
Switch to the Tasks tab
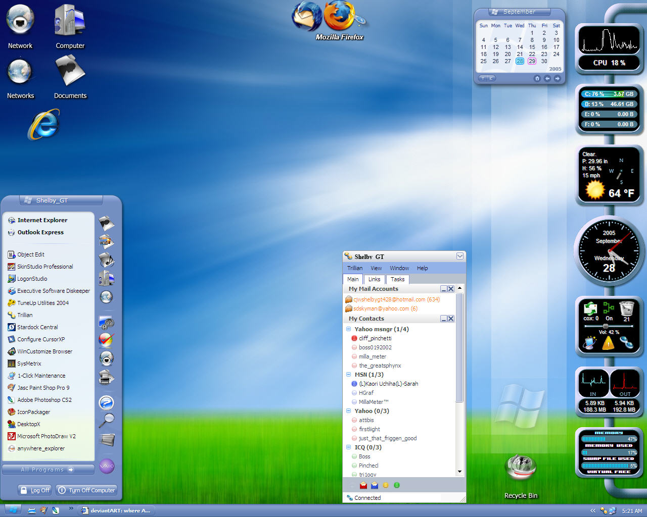pos(397,279)
